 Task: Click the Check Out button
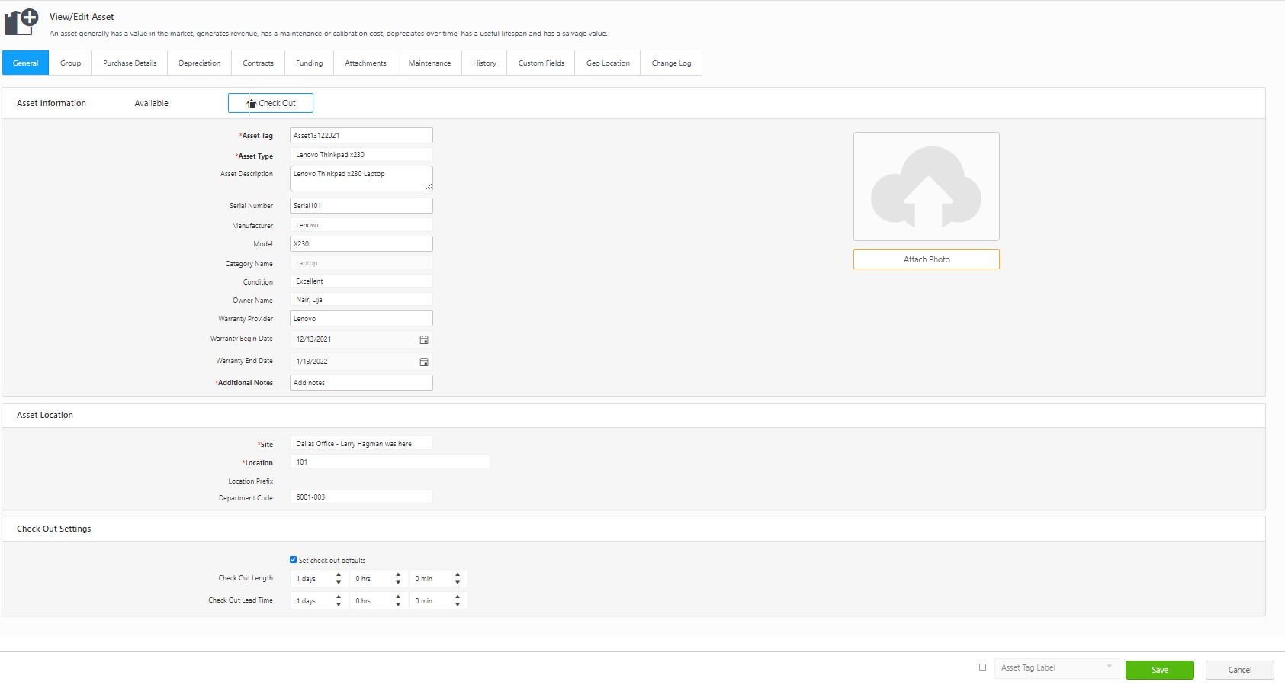271,103
